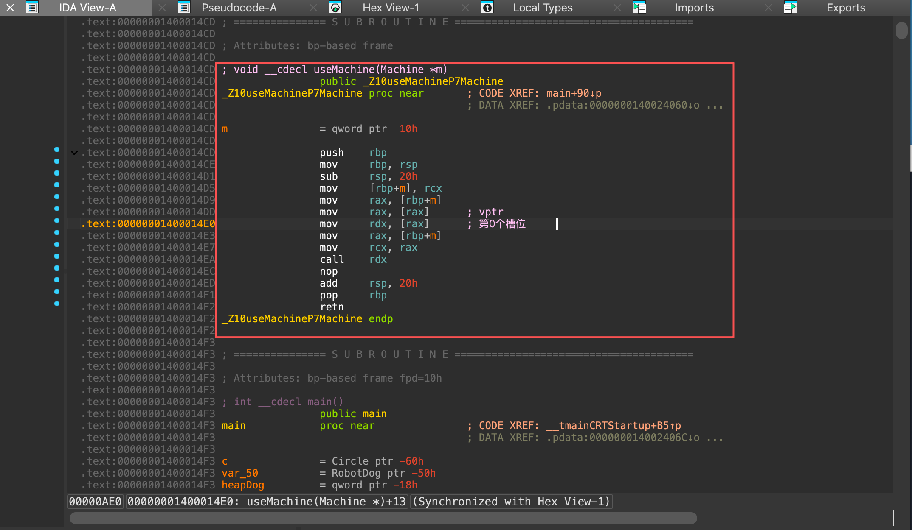This screenshot has width=912, height=530.
Task: Click the _Z10useMachineP7Machine proc near label
Action: pos(323,93)
